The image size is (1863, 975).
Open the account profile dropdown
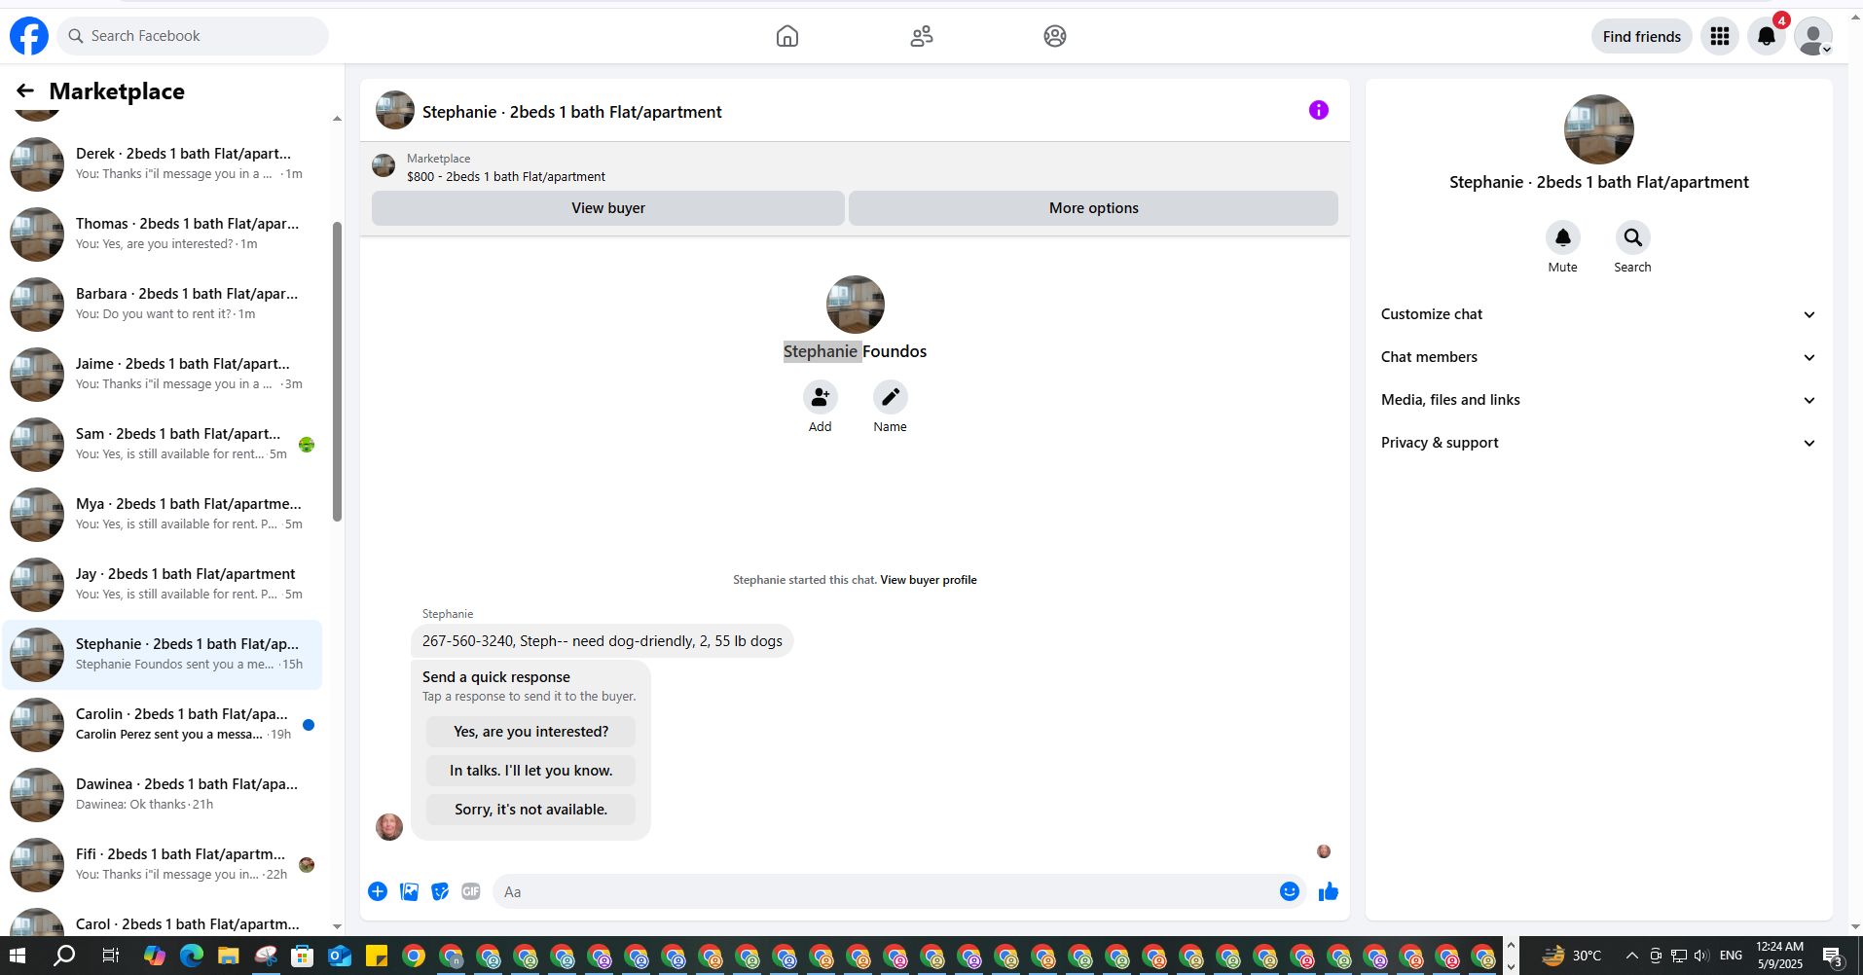pyautogui.click(x=1813, y=36)
